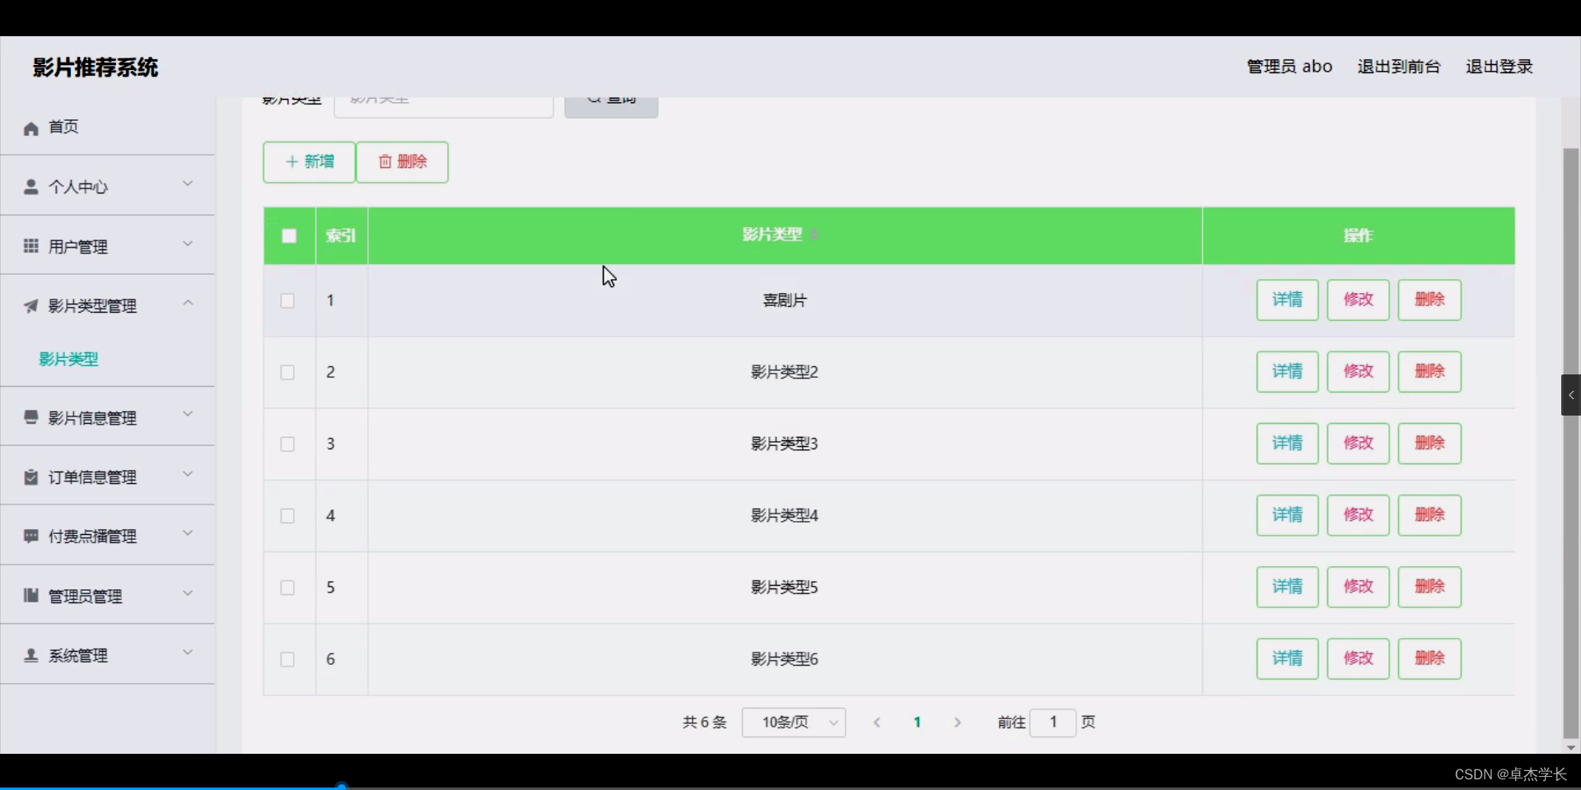
Task: Check the checkbox beside 影片类型3
Action: (287, 444)
